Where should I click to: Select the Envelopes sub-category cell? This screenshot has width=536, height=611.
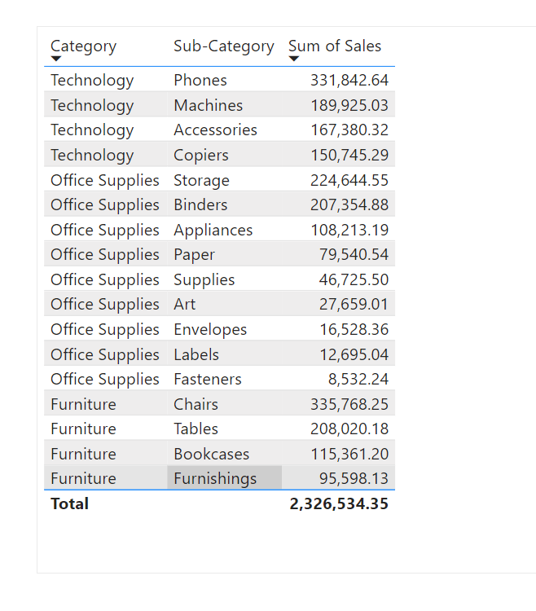click(210, 329)
